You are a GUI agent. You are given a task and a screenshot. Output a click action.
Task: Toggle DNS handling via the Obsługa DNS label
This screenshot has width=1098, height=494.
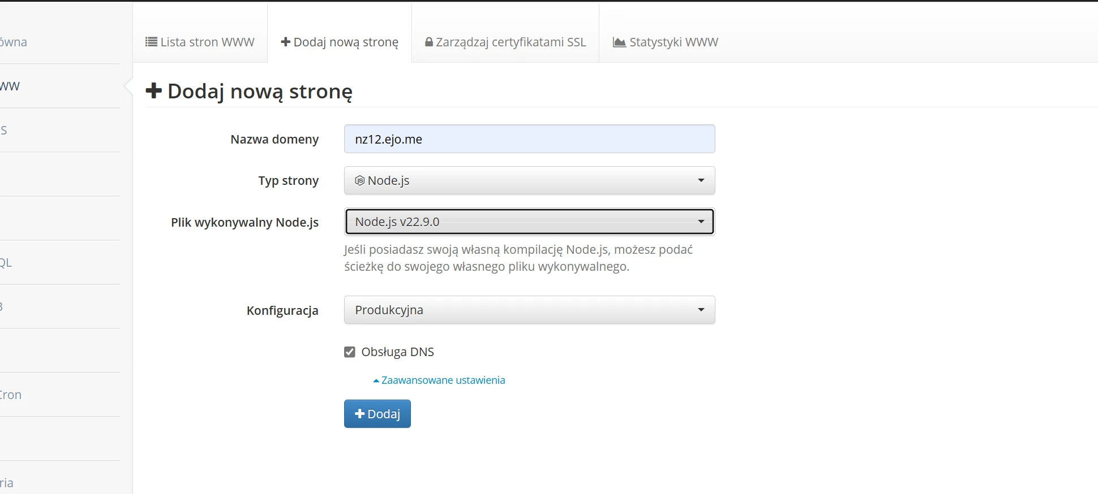tap(397, 352)
